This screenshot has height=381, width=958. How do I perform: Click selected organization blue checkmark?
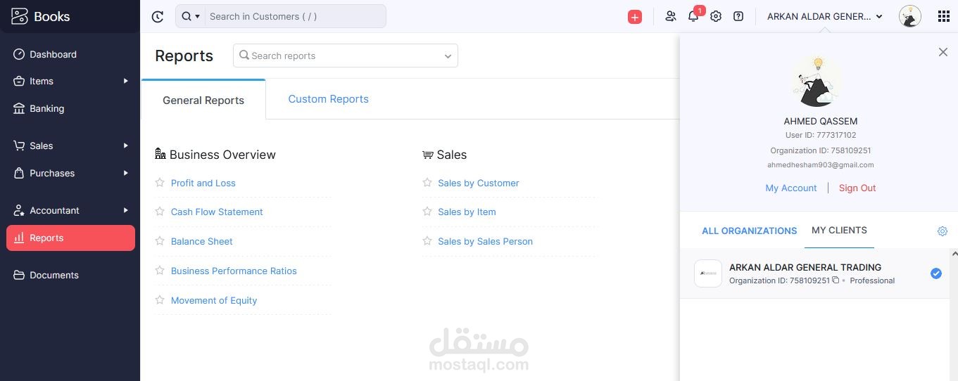pos(936,273)
